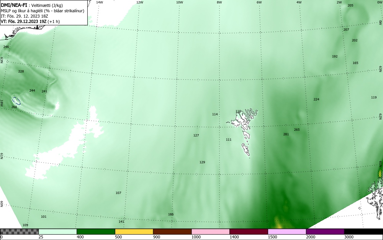Select the 10W longitude label
Image resolution: width=383 pixels, height=240 pixels.
[x=180, y=2]
